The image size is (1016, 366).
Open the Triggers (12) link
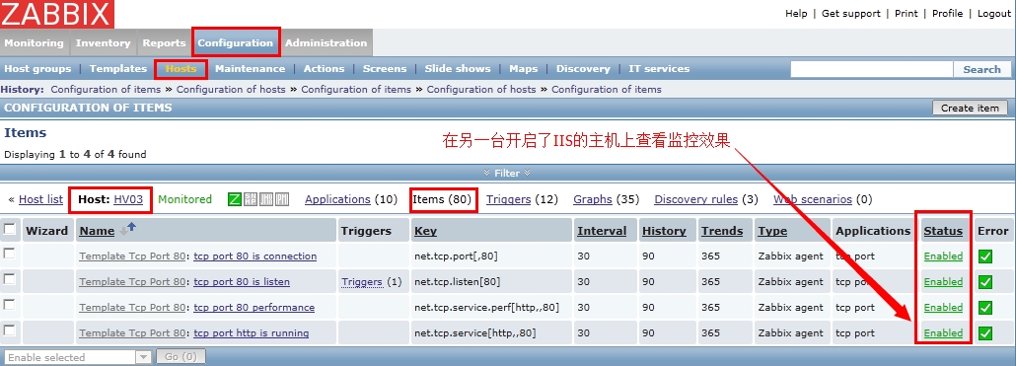(509, 199)
